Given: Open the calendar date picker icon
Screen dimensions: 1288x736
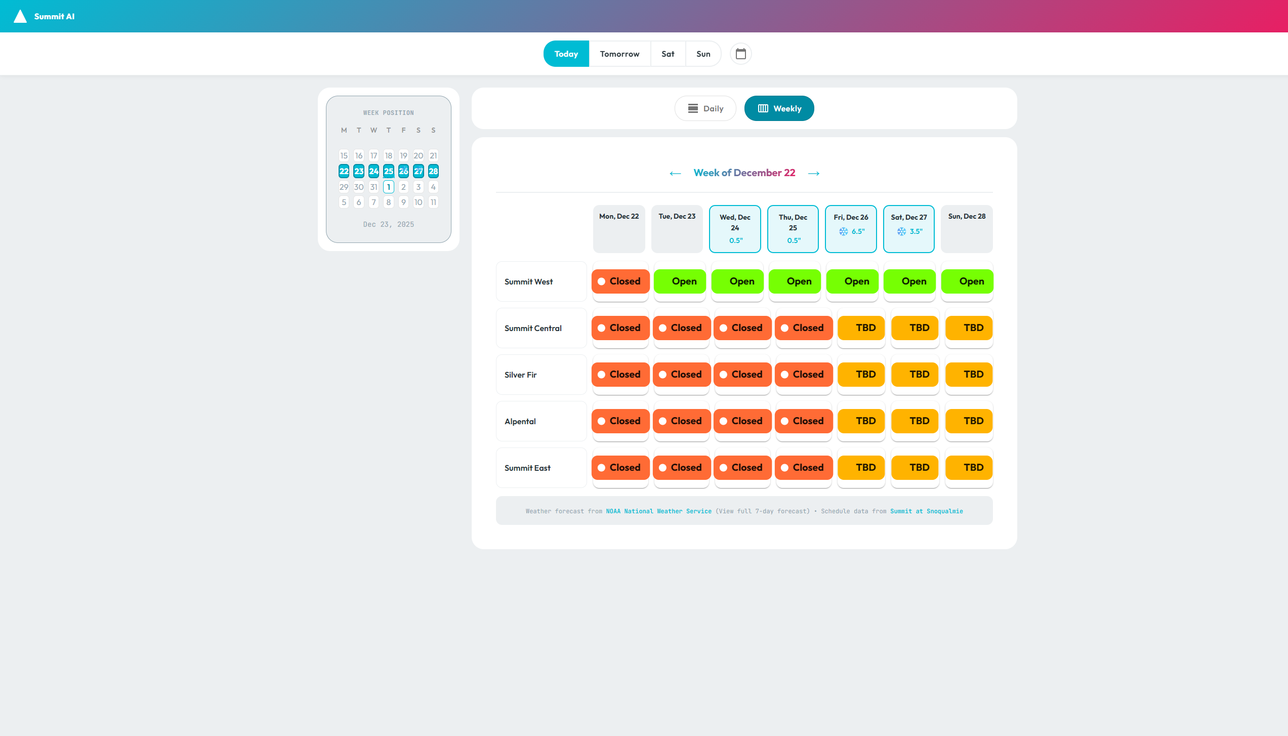Looking at the screenshot, I should point(740,54).
